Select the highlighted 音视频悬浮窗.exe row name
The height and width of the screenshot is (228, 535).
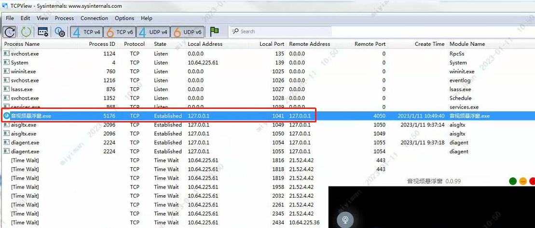(x=31, y=116)
